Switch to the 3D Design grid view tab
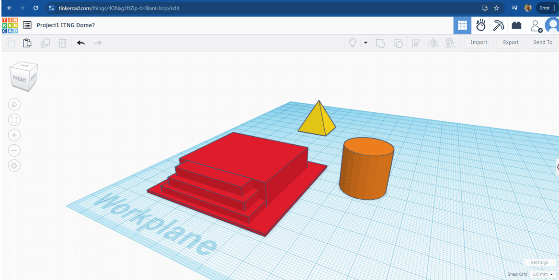Viewport: 559px width, 280px height. click(x=462, y=26)
